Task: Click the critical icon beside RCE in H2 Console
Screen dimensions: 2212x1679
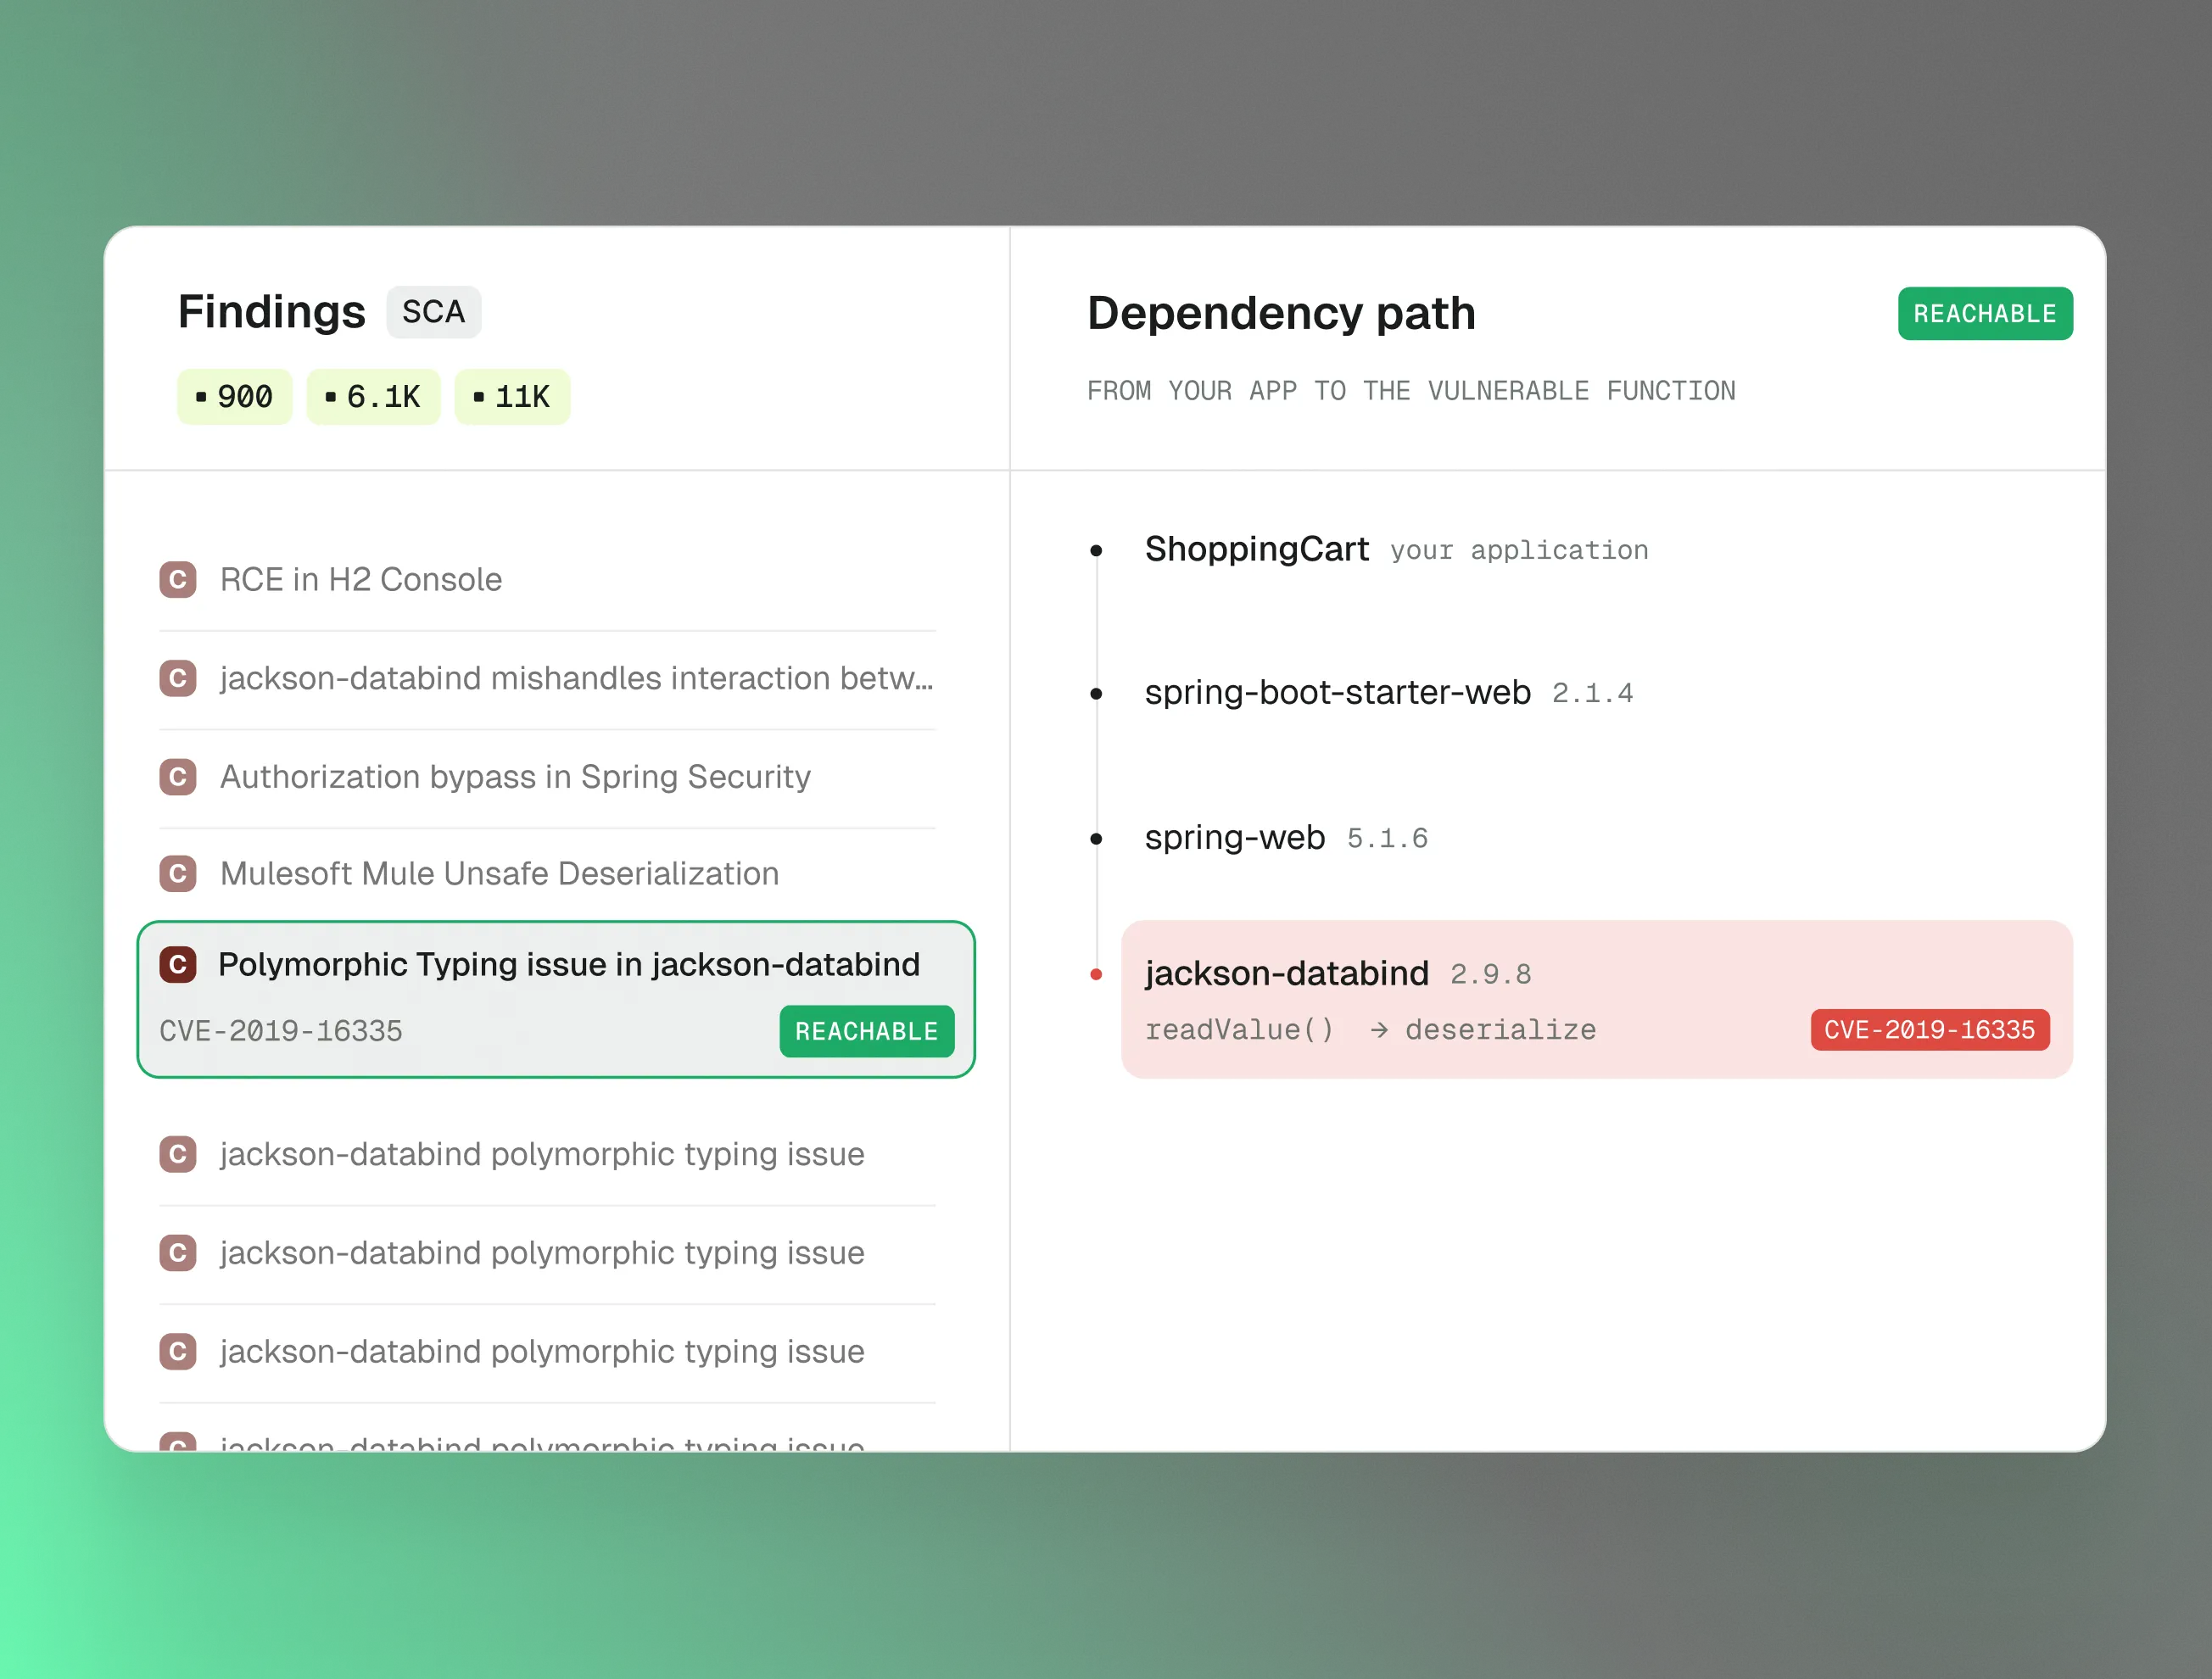Action: pyautogui.click(x=178, y=580)
